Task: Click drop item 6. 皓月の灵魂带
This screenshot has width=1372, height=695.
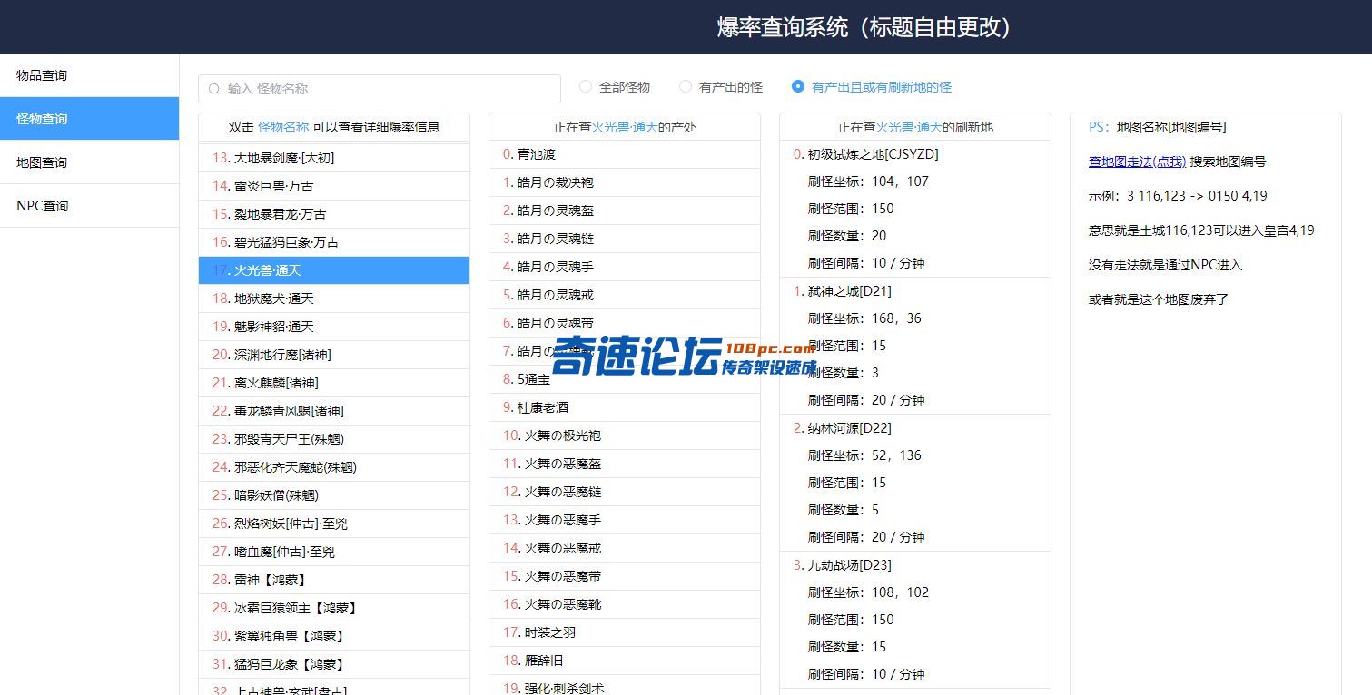Action: tap(625, 323)
